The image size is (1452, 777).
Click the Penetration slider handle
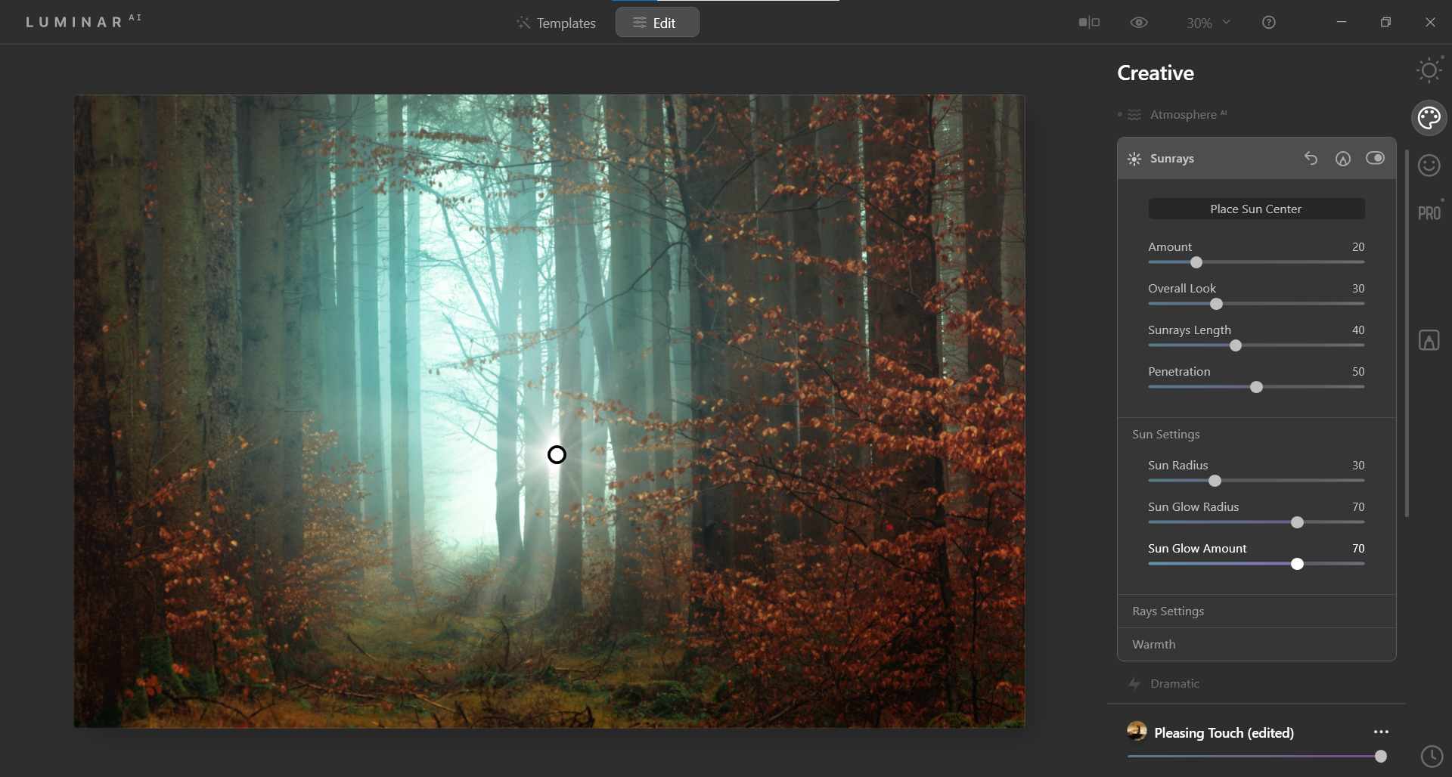(1256, 387)
